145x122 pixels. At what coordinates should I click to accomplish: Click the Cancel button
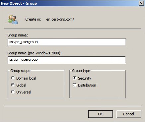[x=129, y=114]
